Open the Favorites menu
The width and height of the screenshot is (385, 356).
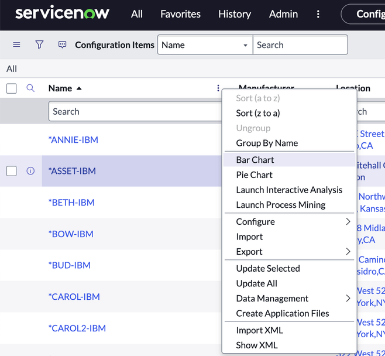point(180,14)
